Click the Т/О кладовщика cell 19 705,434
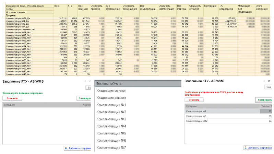The width and height of the screenshot is (274, 154). coord(228,27)
